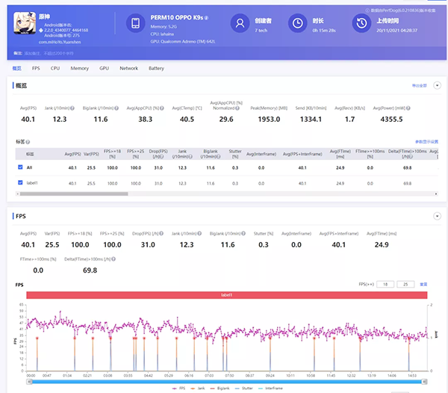Screen dimensions: 448x393
Task: Uncheck the All label checkbox
Action: point(20,167)
